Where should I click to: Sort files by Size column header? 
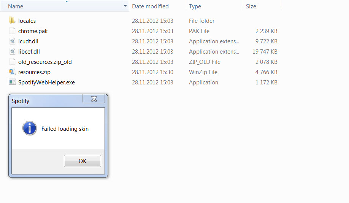pos(251,6)
